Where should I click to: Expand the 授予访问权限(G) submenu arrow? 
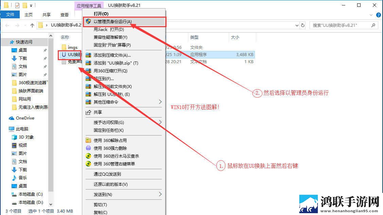(160, 122)
